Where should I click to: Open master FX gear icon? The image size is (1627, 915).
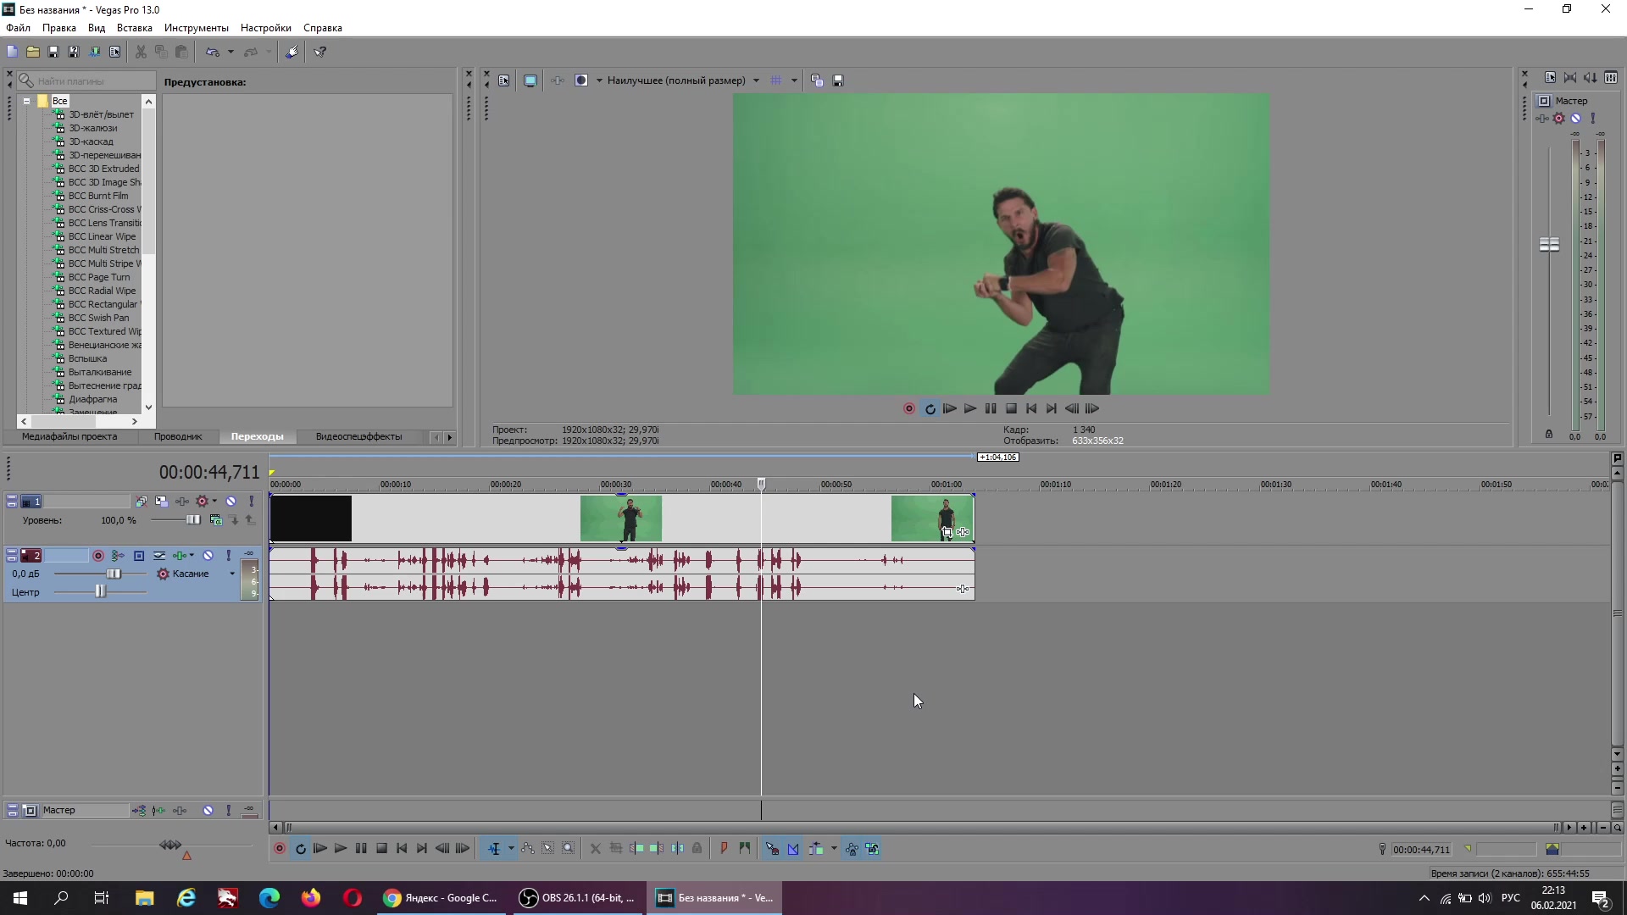click(x=1558, y=119)
